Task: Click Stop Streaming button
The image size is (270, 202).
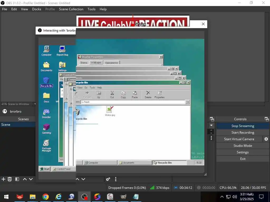Action: pyautogui.click(x=243, y=126)
